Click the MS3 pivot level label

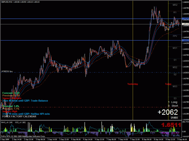[x=175, y=86]
